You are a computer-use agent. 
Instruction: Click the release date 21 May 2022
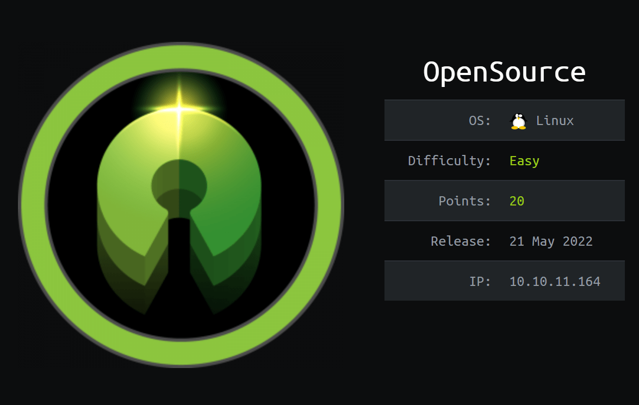(x=551, y=241)
